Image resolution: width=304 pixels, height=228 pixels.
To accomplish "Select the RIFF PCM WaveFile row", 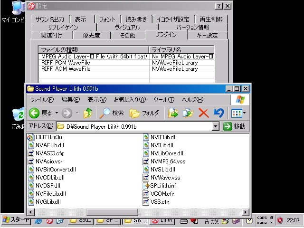I will (126, 63).
